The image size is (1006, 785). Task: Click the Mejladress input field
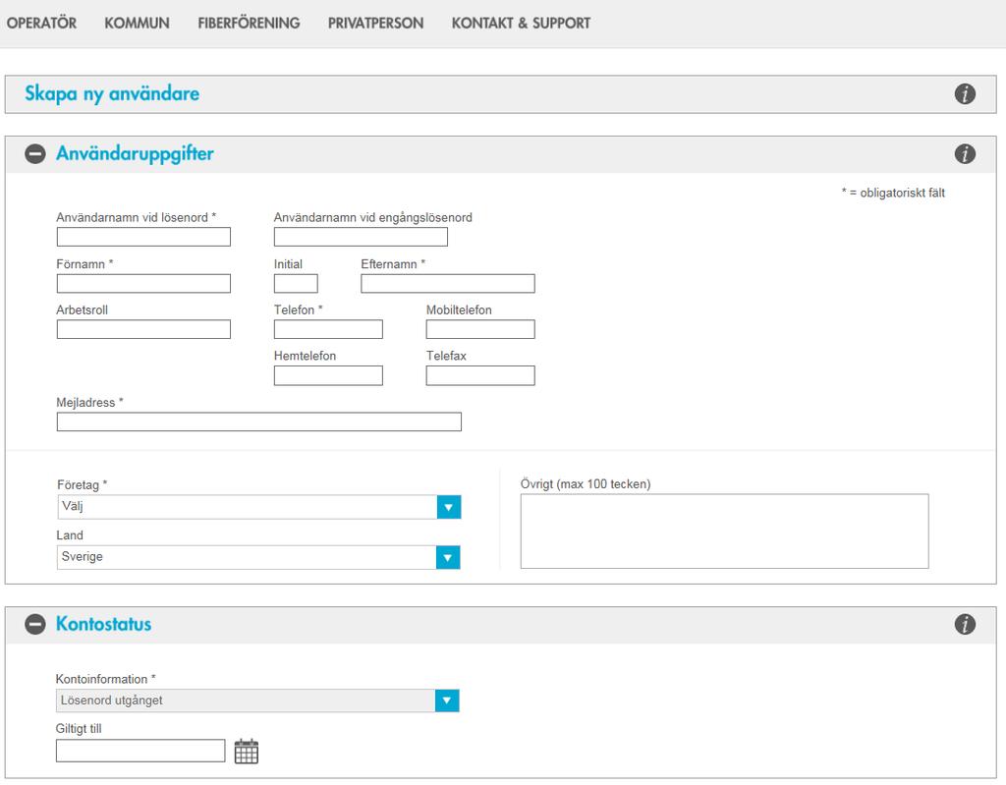tap(259, 421)
